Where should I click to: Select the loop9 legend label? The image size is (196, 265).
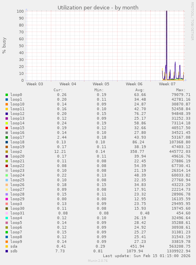click(16, 242)
